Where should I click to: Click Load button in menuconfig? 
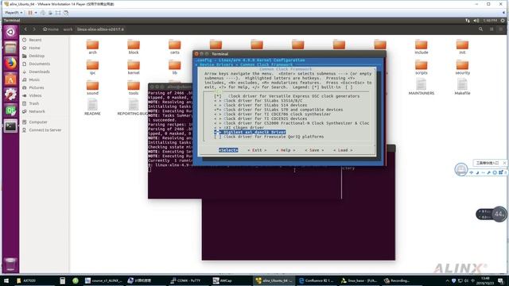(343, 150)
